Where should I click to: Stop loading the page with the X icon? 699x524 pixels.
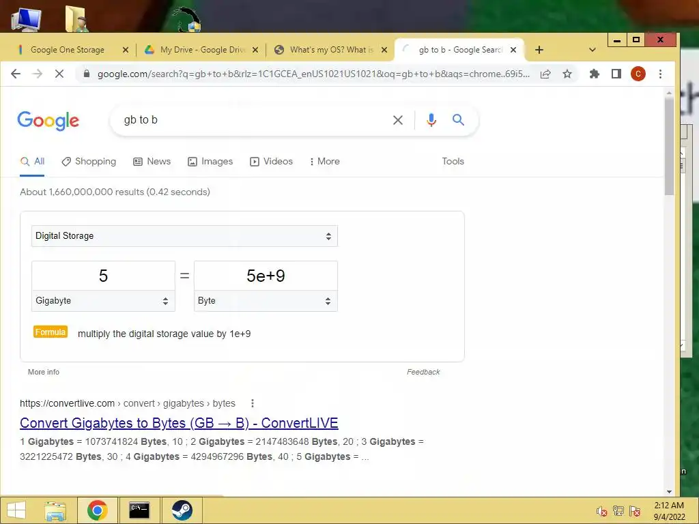pos(59,74)
